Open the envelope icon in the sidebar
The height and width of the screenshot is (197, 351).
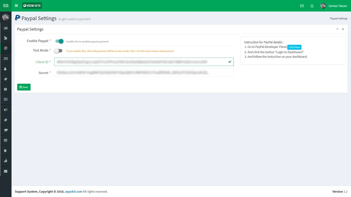(x=6, y=171)
